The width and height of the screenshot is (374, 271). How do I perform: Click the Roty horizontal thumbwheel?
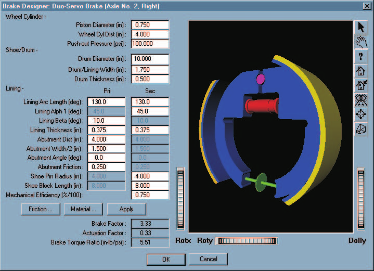coord(247,241)
